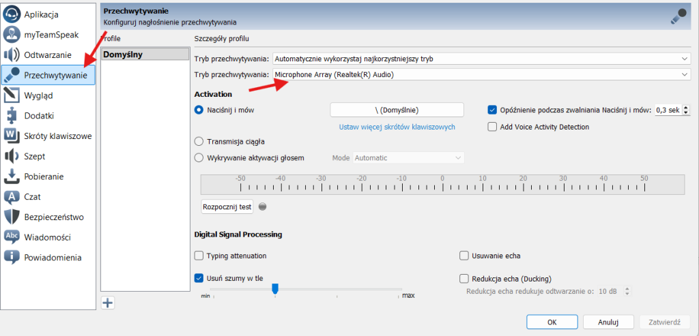Screen dimensions: 699x336
Task: Expand the Mode Automatic dropdown
Action: click(x=408, y=157)
